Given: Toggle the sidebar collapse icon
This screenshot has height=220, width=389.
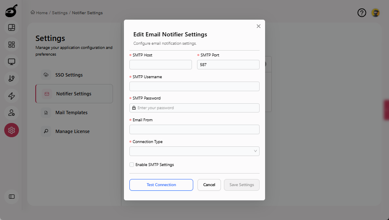Looking at the screenshot, I should pyautogui.click(x=11, y=197).
